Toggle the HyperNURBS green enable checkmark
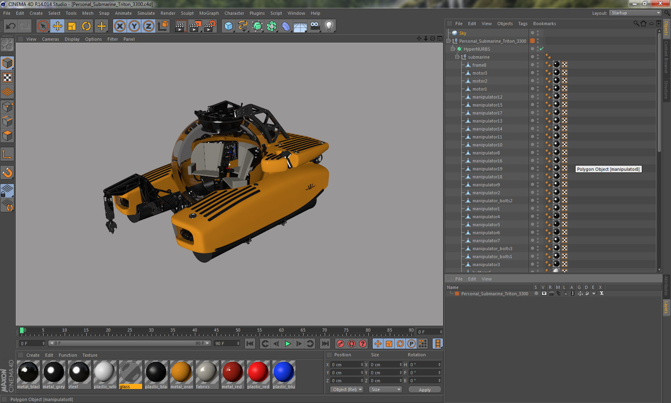Viewport: 671px width, 403px height. point(542,49)
